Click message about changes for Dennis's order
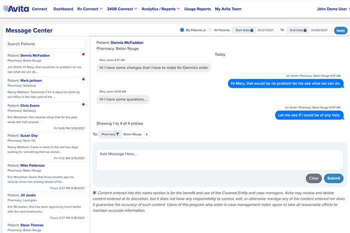The image size is (350, 233). [x=154, y=68]
